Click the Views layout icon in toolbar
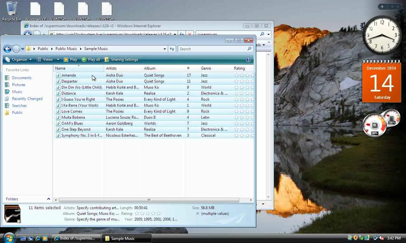 (39, 59)
